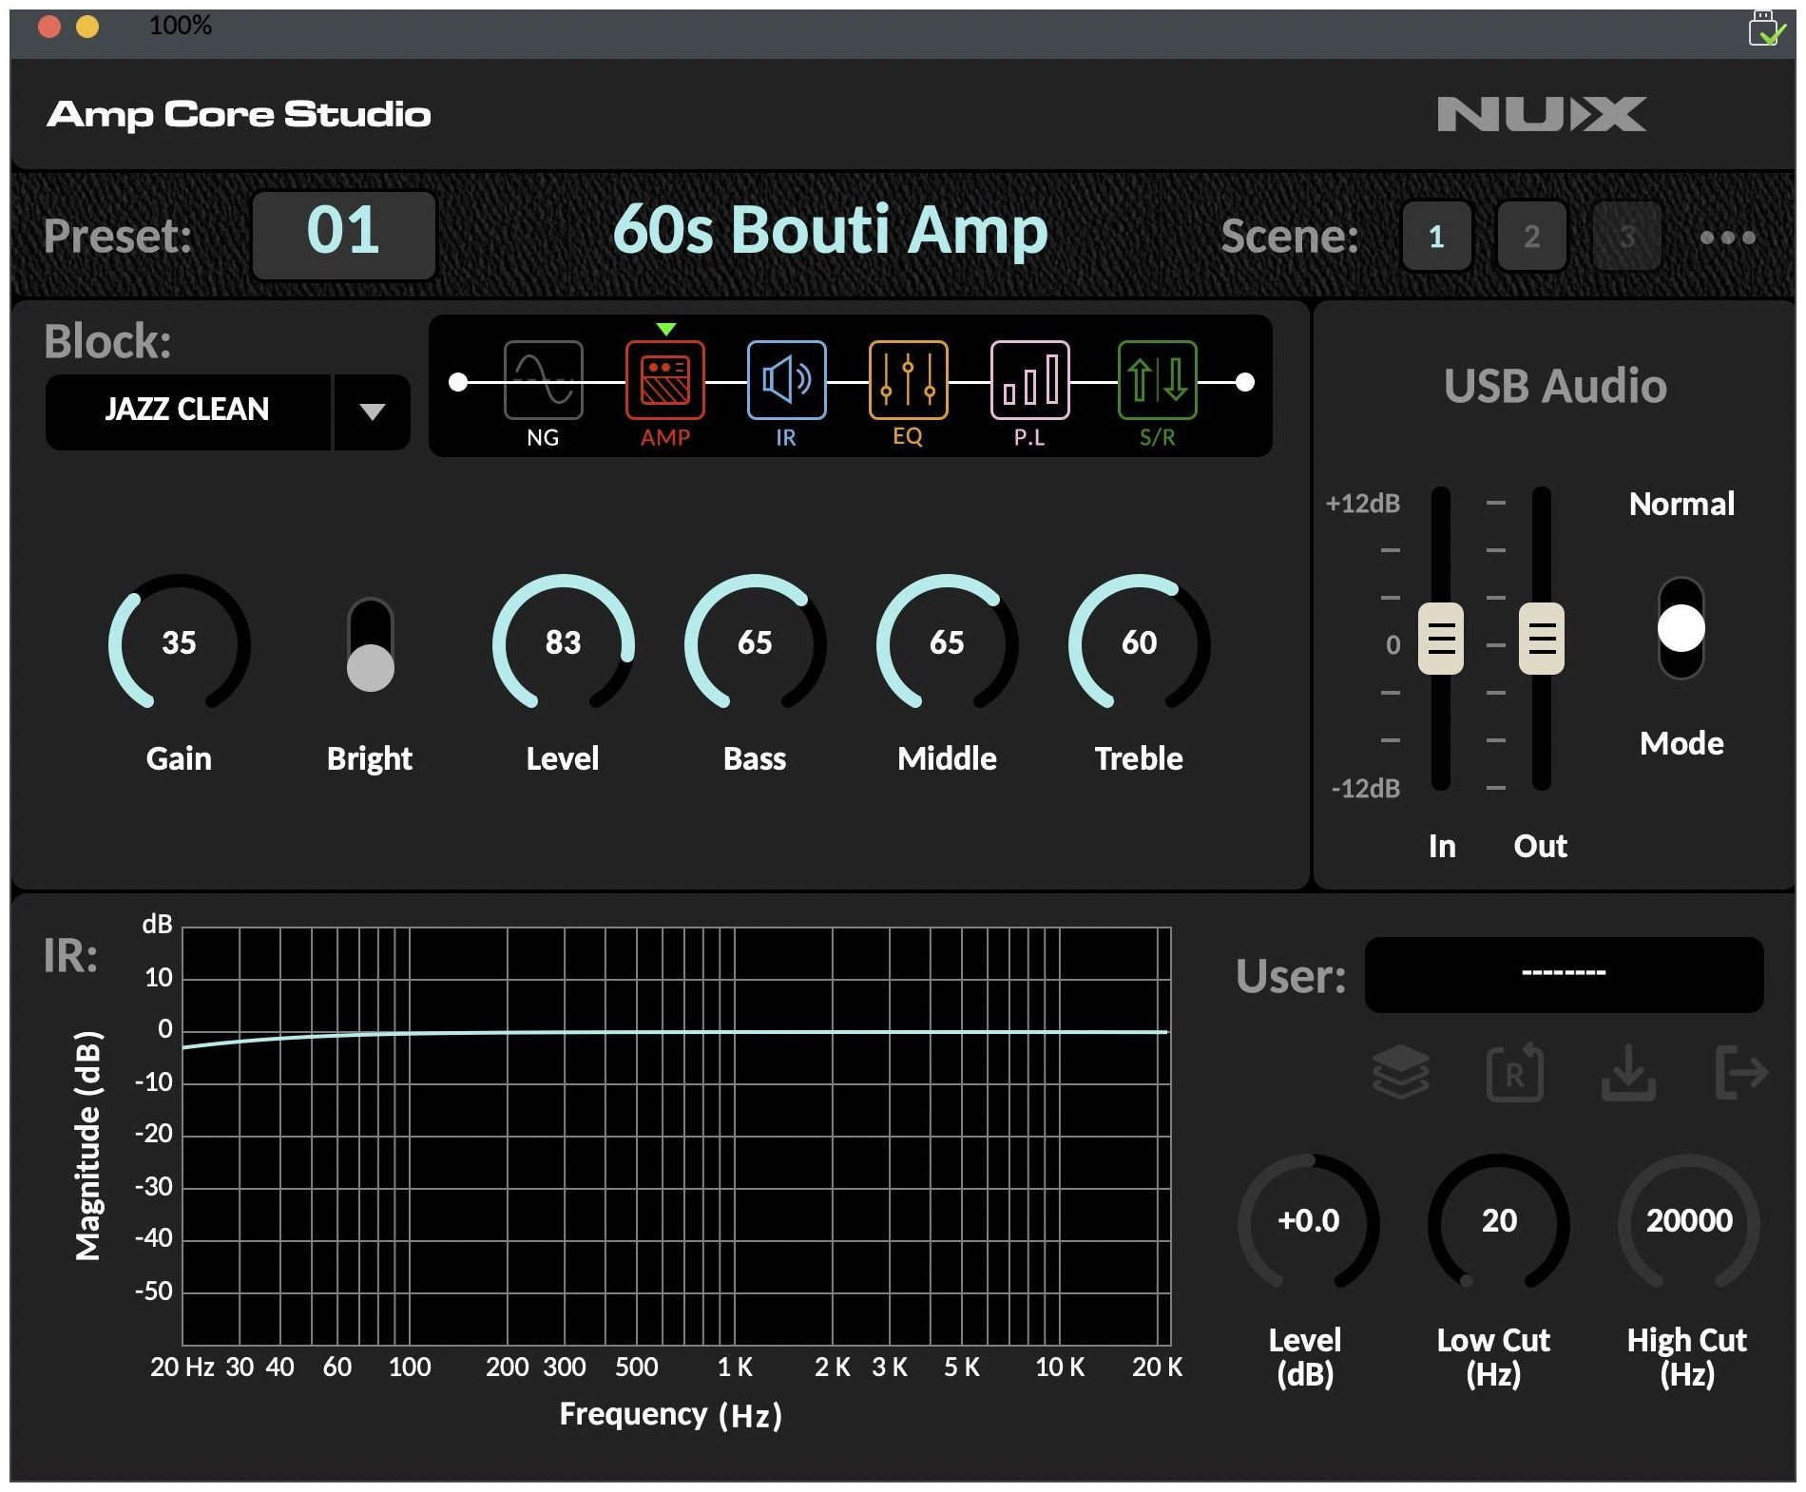This screenshot has height=1492, width=1806.
Task: Toggle the Bright switch
Action: [x=370, y=644]
